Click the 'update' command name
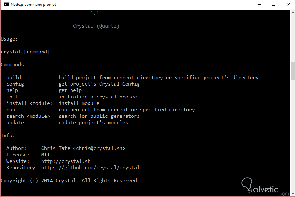Viewport: 295px width, 197px height. pos(15,123)
